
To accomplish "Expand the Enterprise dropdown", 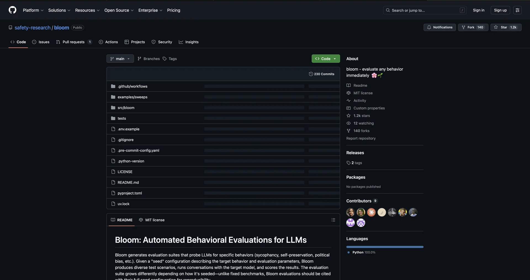I will [150, 10].
